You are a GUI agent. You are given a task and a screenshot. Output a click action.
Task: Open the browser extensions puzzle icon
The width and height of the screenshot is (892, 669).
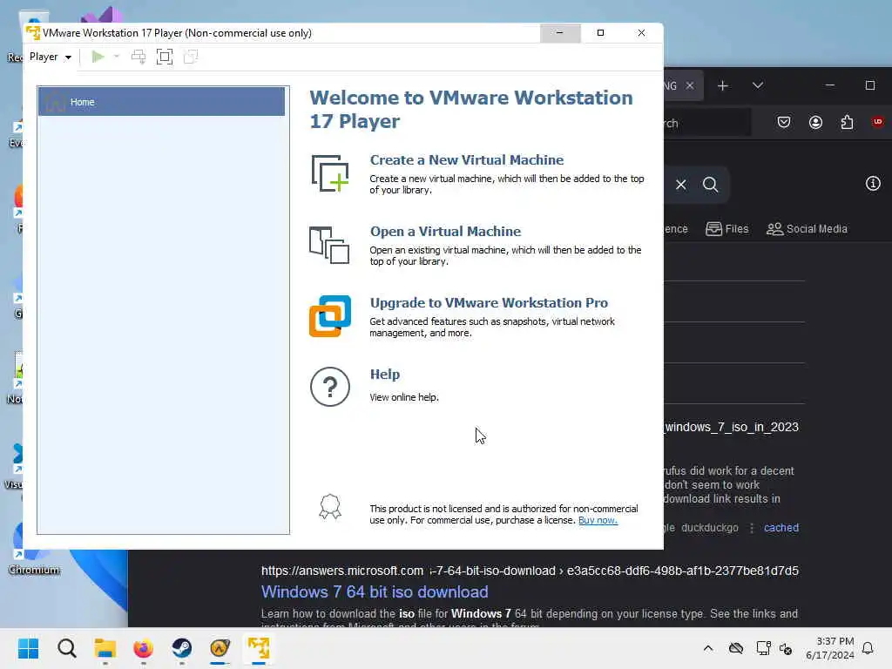(x=847, y=122)
